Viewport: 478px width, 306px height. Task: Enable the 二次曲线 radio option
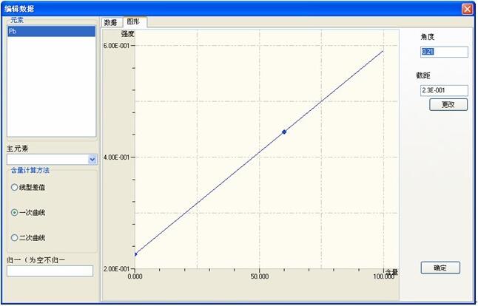coord(15,237)
